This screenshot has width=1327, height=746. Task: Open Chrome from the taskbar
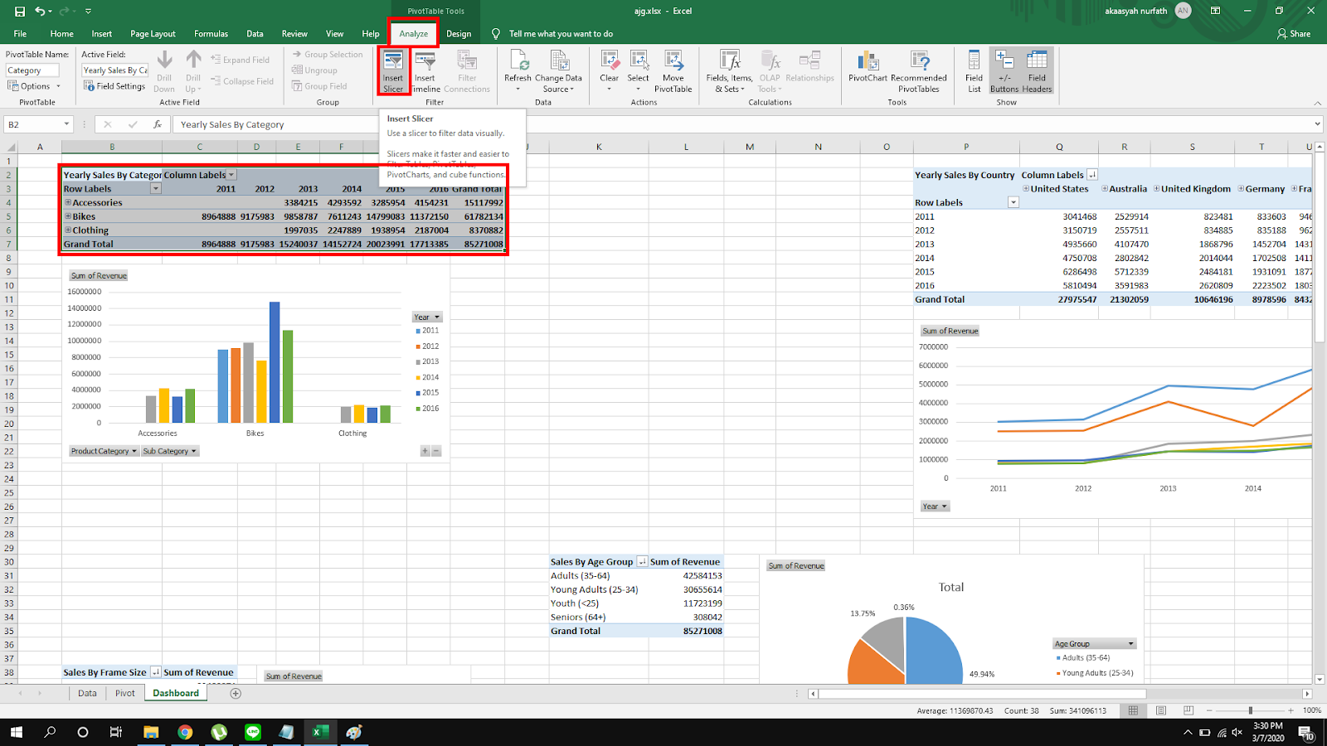coord(185,732)
